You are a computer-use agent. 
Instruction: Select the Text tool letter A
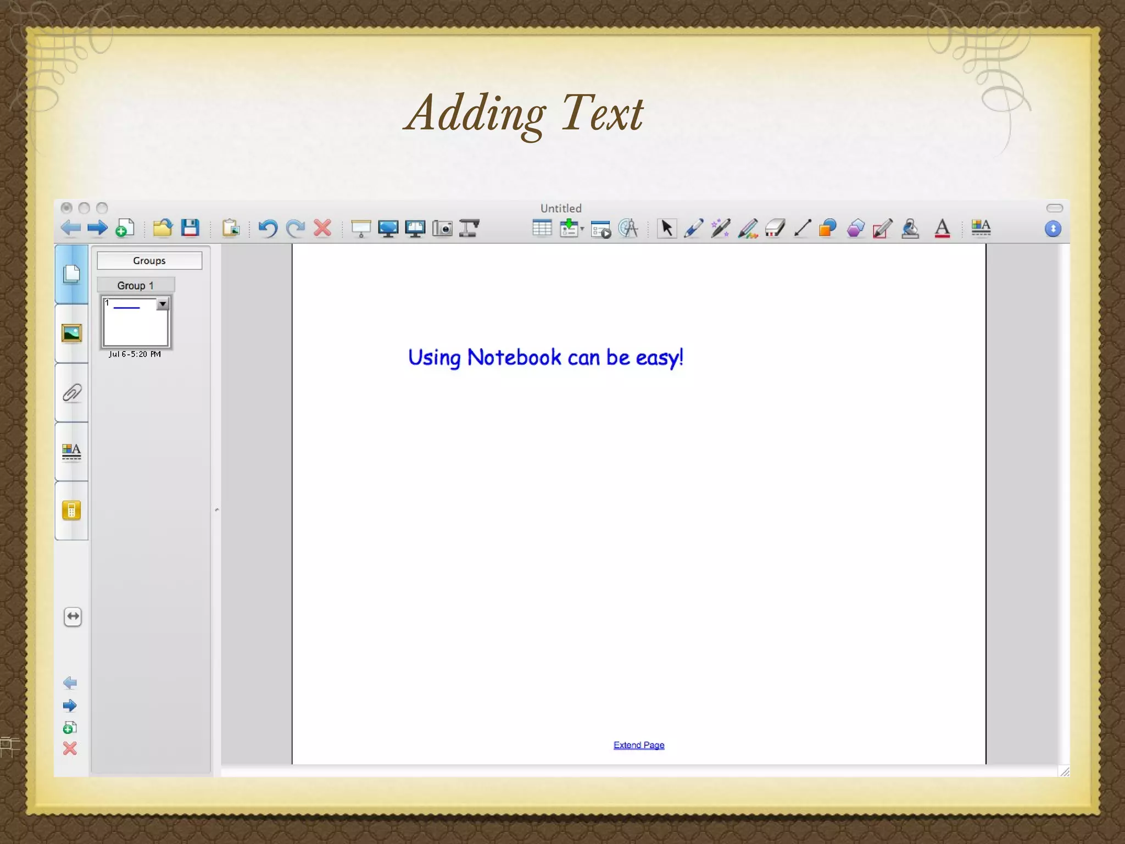point(942,228)
